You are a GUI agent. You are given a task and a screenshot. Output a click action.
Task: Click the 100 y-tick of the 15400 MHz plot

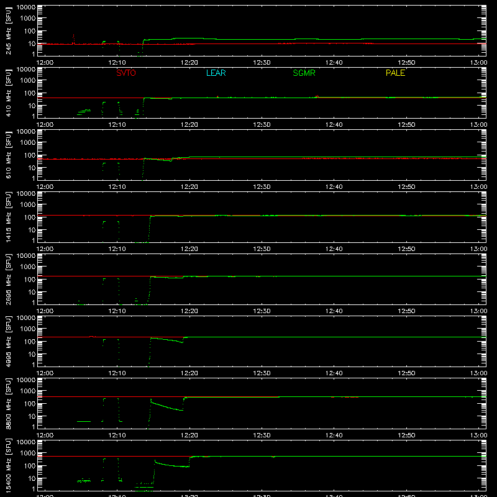click(30, 466)
